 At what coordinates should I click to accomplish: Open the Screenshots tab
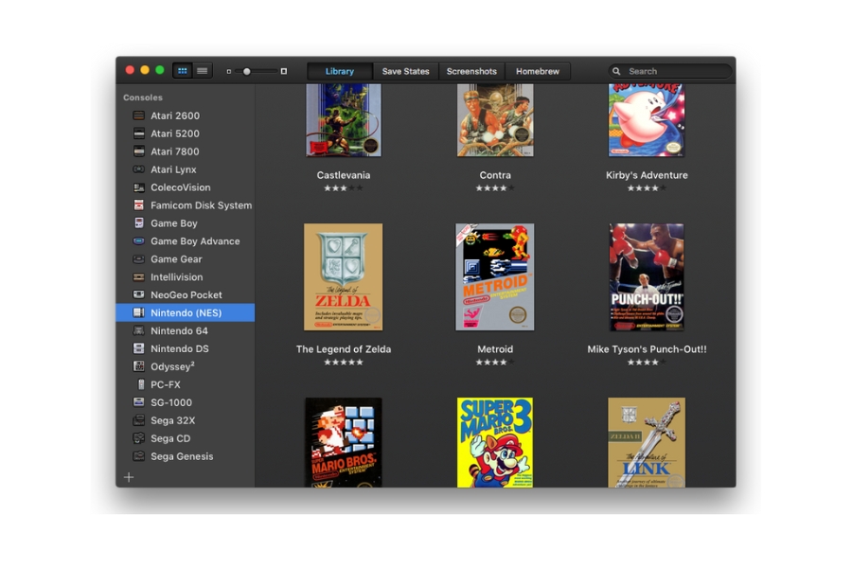pos(471,70)
